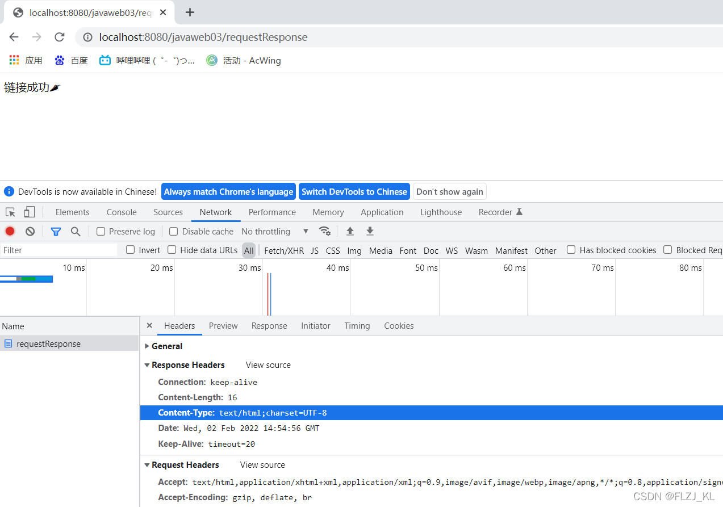The height and width of the screenshot is (507, 723).
Task: Open the Timing tab of request
Action: pos(357,325)
